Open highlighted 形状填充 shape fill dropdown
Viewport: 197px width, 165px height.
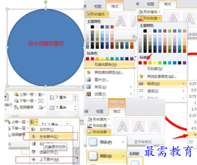click(x=97, y=14)
